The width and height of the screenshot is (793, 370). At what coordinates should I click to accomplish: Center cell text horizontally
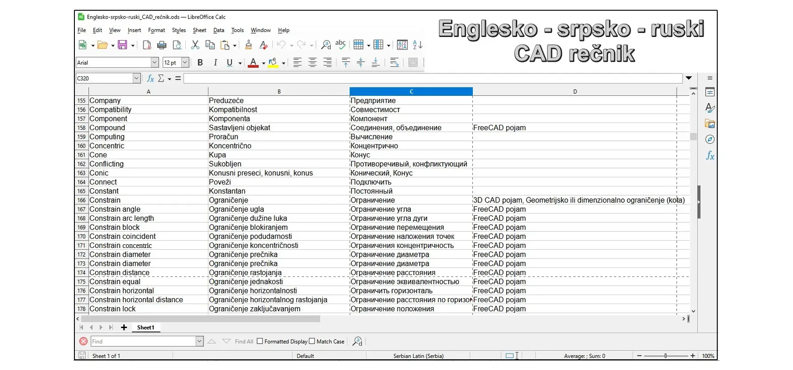(313, 63)
